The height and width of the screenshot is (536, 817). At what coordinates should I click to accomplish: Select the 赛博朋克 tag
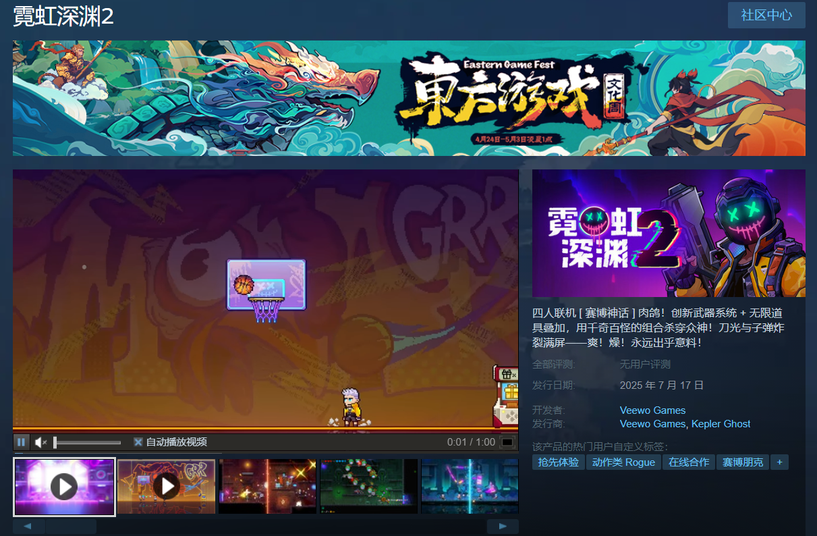pos(743,462)
